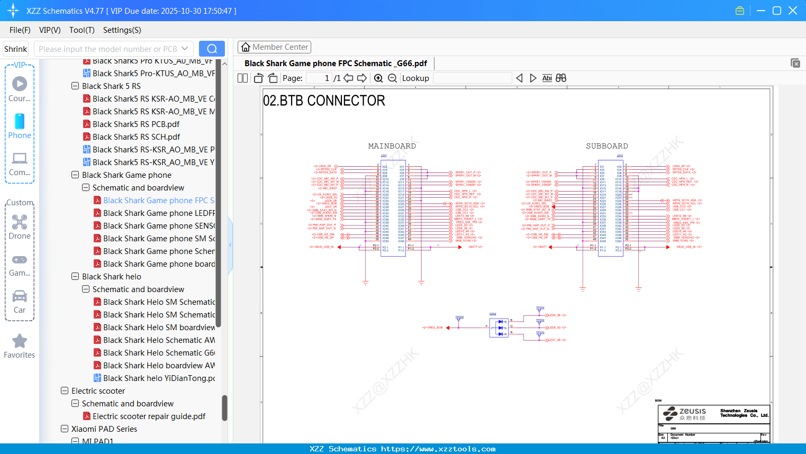The image size is (806, 454).
Task: Open Black Shark Game phone SENSOR file
Action: click(x=154, y=226)
